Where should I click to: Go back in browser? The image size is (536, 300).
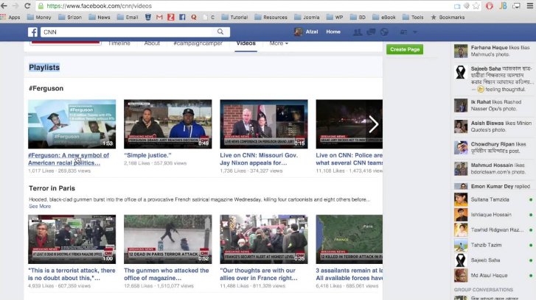(4, 6)
